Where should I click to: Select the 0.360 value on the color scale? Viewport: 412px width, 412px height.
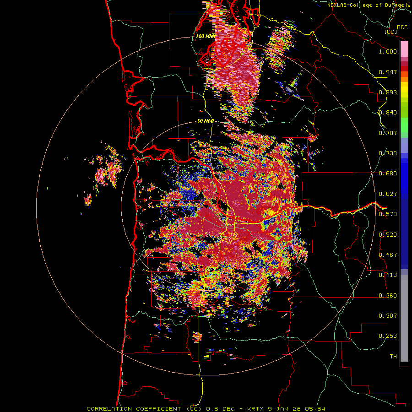click(x=388, y=296)
